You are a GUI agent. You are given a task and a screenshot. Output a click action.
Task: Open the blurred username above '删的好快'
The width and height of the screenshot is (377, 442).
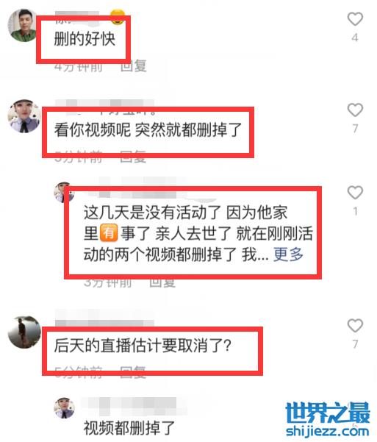pos(76,17)
